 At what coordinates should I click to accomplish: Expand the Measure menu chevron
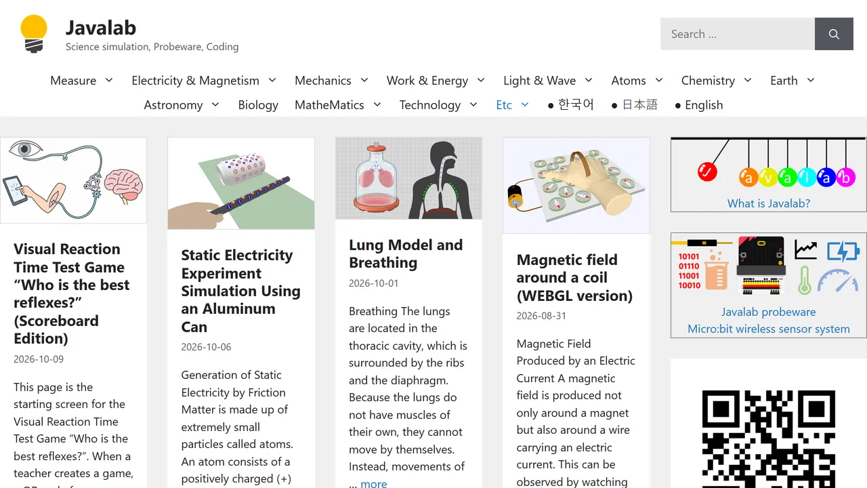click(x=109, y=80)
